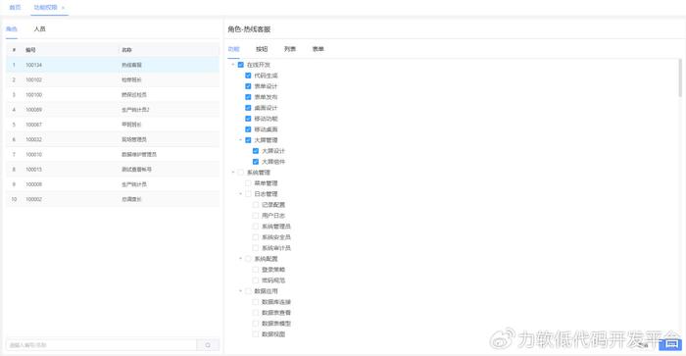Viewport: 686px width, 356px height.
Task: Click the permission tree vertical scrollbar
Action: (x=680, y=77)
